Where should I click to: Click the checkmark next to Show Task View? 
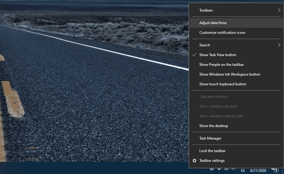tap(195, 55)
